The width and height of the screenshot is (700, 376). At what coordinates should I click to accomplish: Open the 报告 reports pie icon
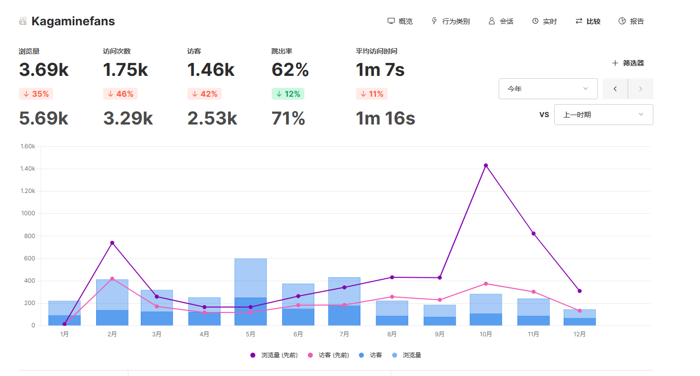point(622,21)
